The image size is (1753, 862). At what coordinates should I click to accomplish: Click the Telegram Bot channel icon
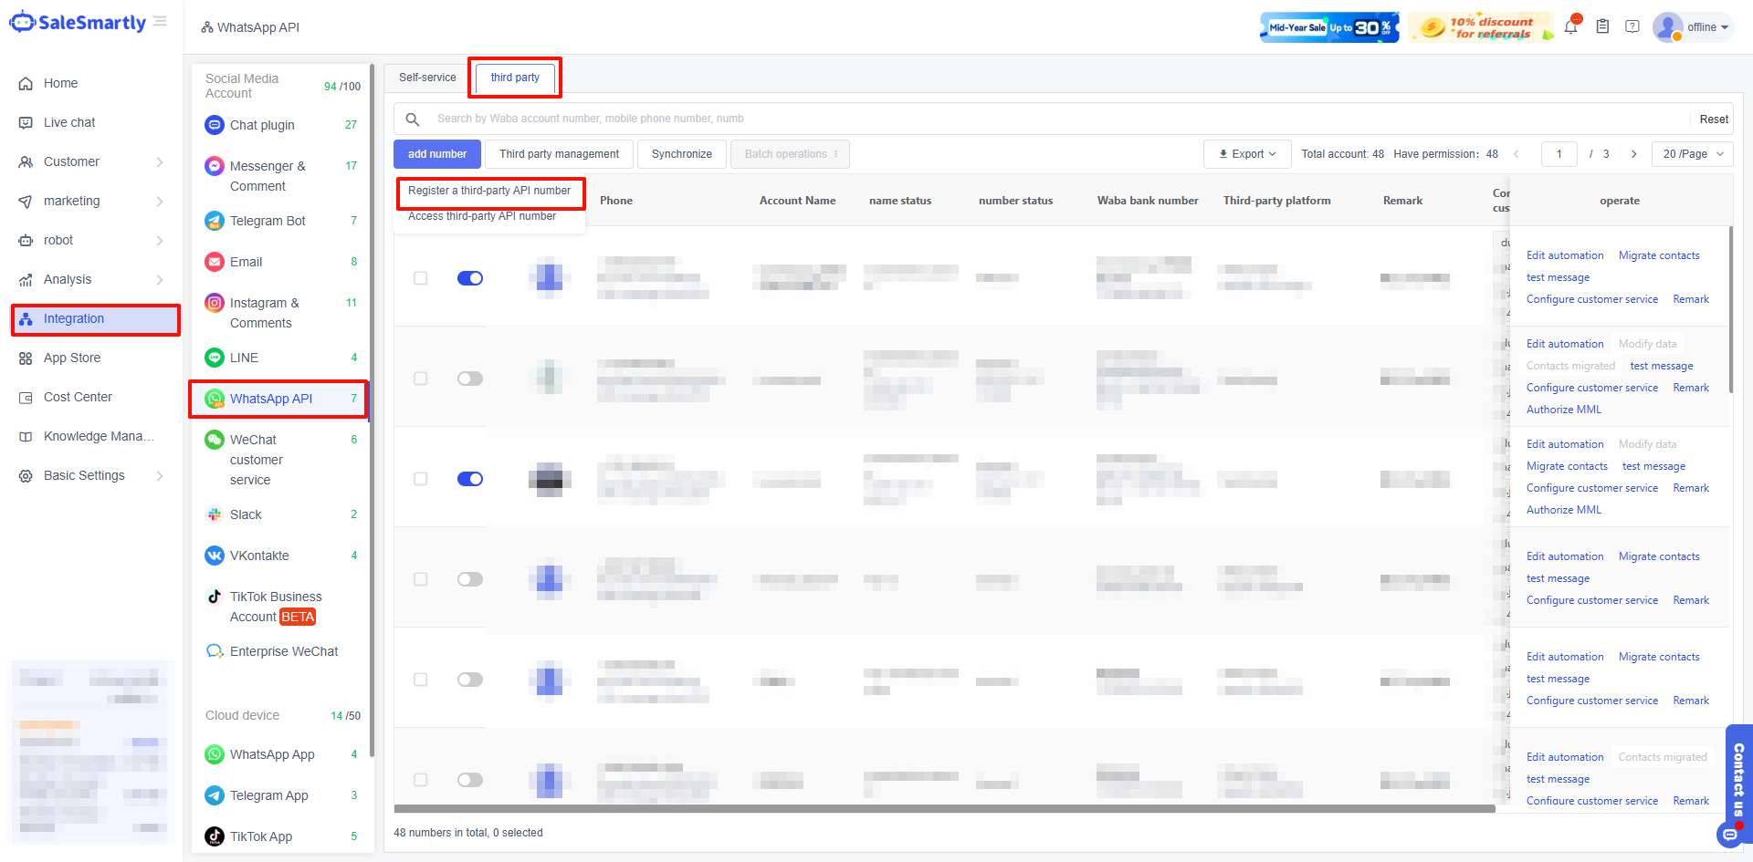click(x=215, y=221)
